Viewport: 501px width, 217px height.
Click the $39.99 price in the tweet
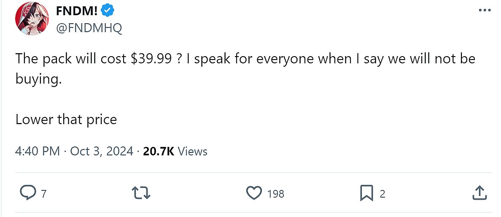[x=150, y=59]
